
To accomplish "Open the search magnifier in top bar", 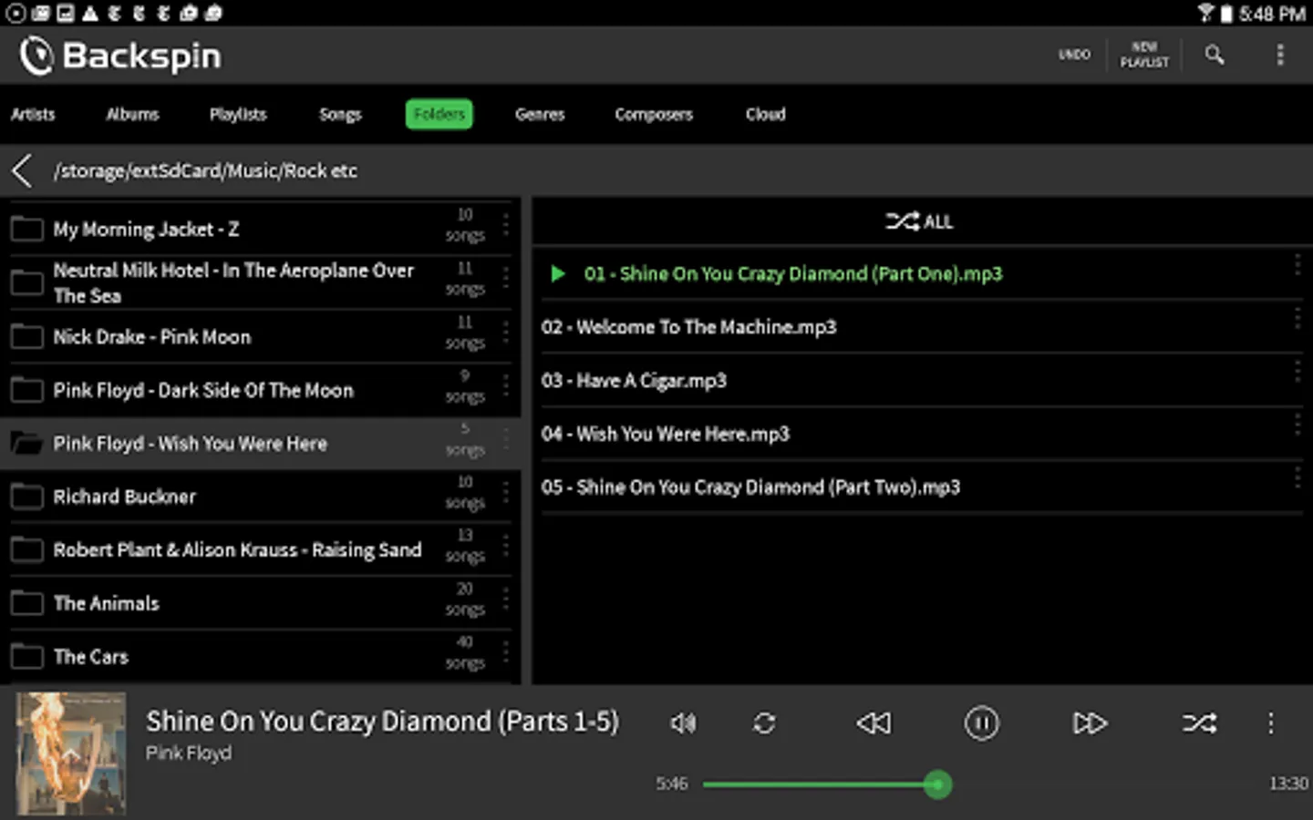I will [x=1214, y=55].
